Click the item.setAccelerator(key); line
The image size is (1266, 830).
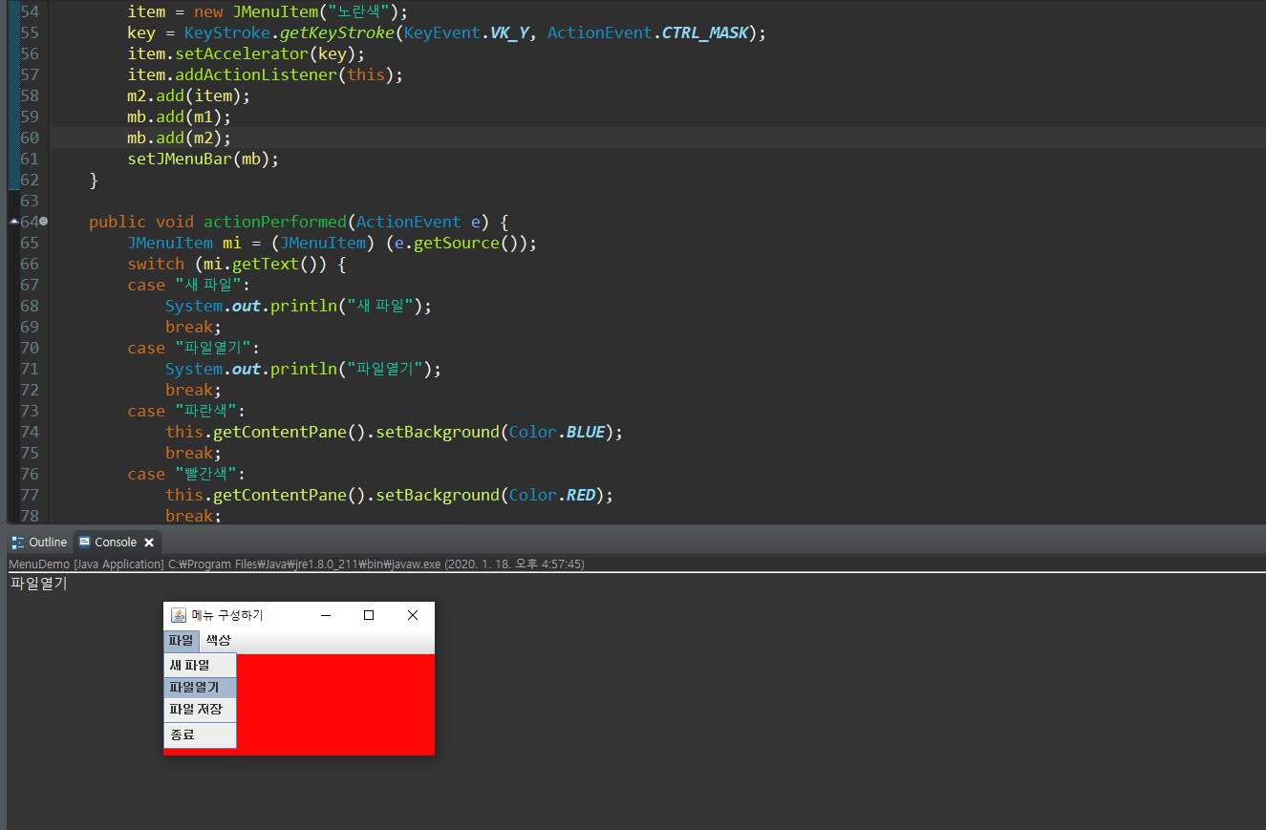point(247,53)
